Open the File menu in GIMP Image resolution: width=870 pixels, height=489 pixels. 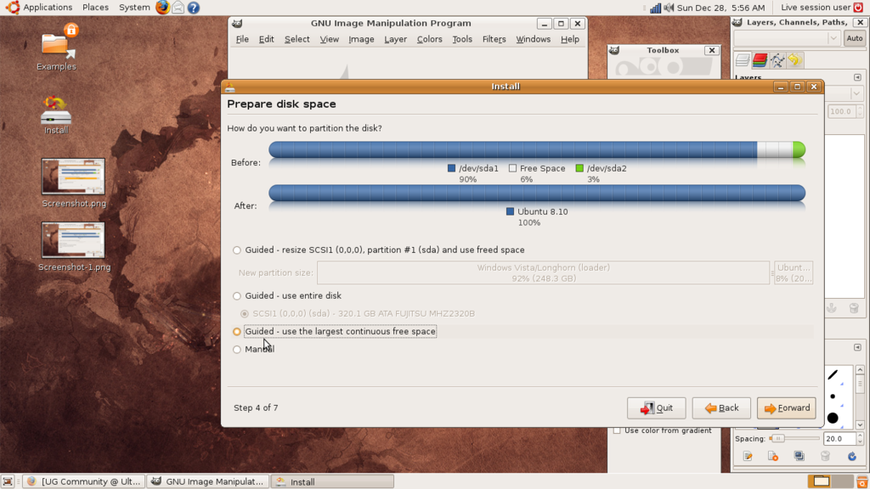point(242,39)
